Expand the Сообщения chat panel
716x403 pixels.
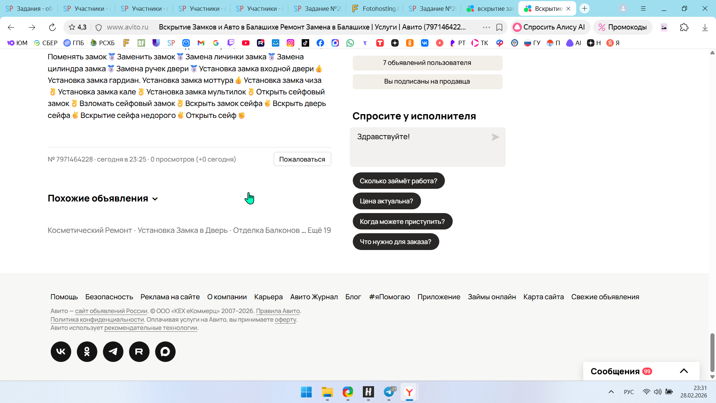(684, 371)
